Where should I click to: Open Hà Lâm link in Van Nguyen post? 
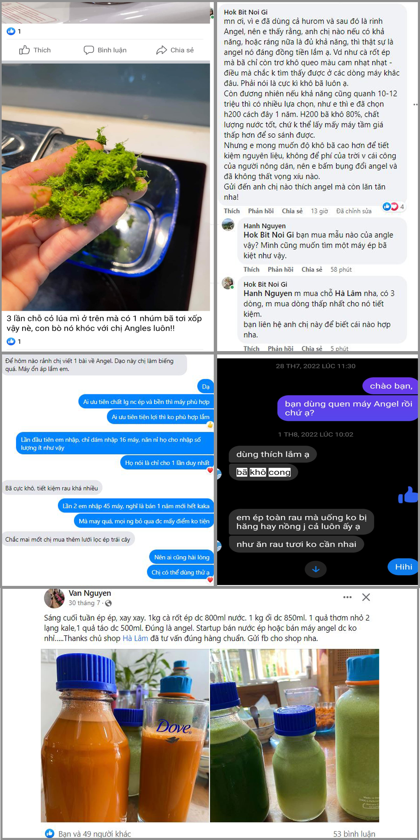click(x=135, y=638)
